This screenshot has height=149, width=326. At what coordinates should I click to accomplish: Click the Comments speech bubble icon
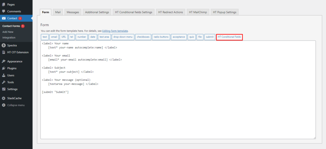pyautogui.click(x=4, y=11)
